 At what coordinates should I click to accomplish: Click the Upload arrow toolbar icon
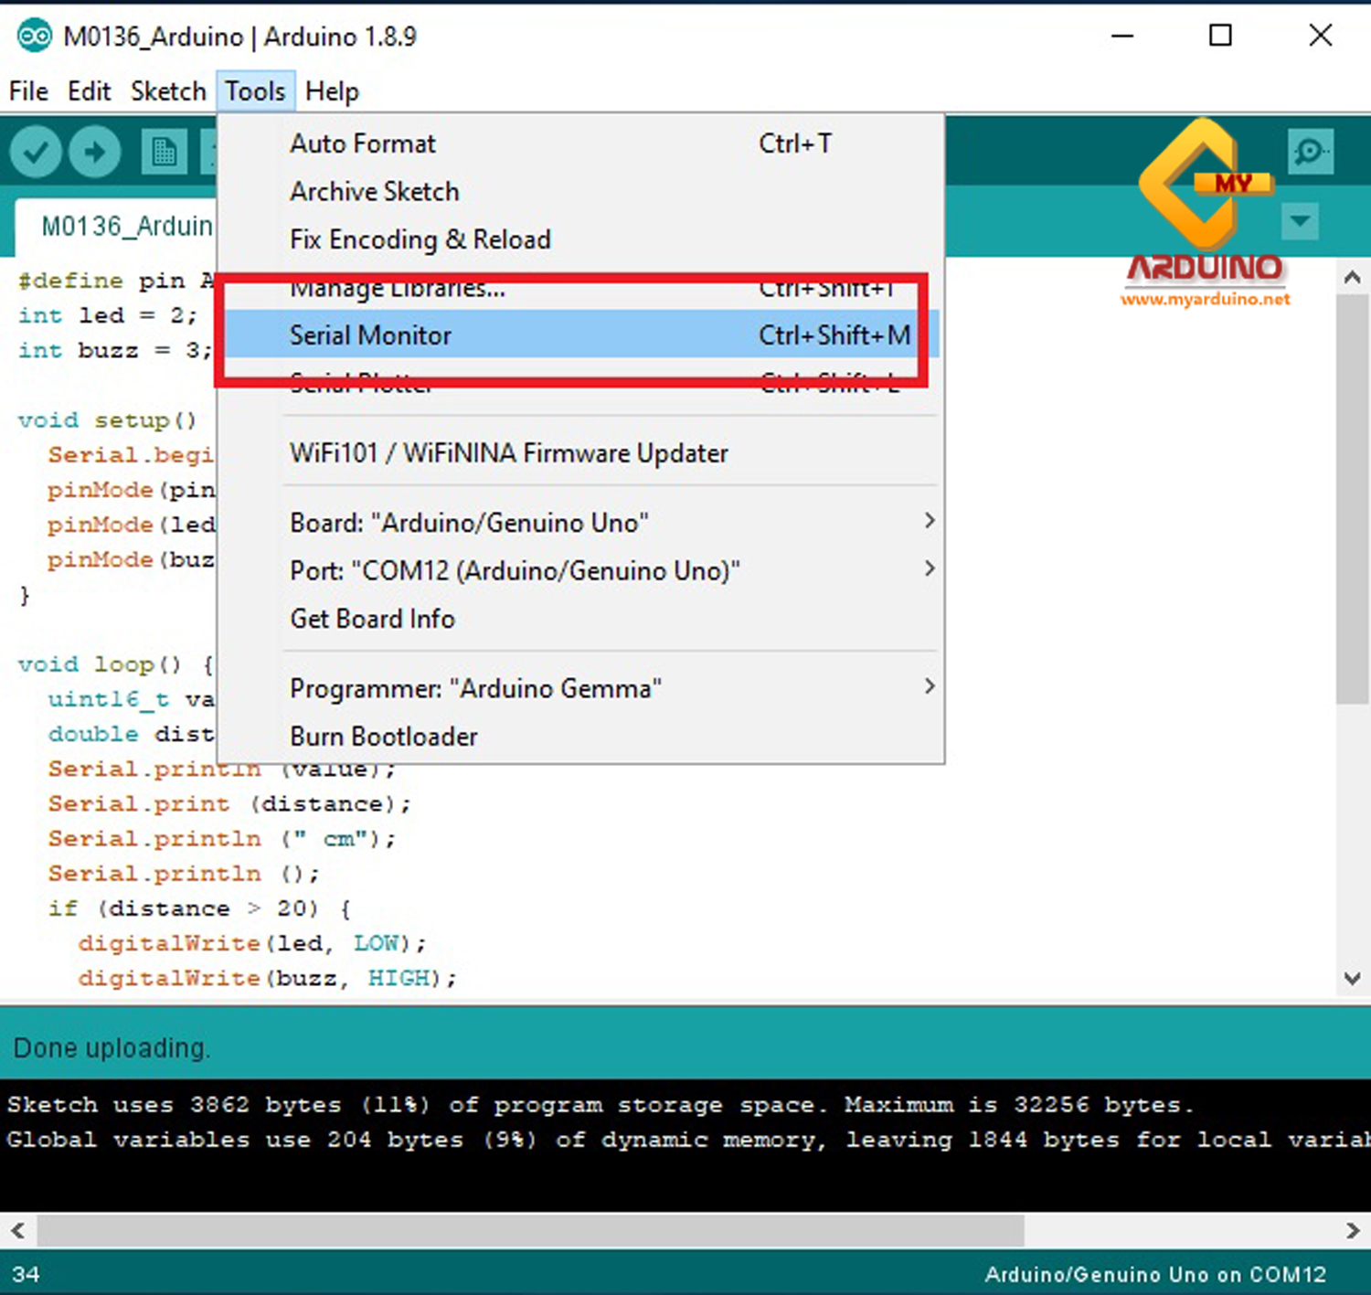[94, 152]
